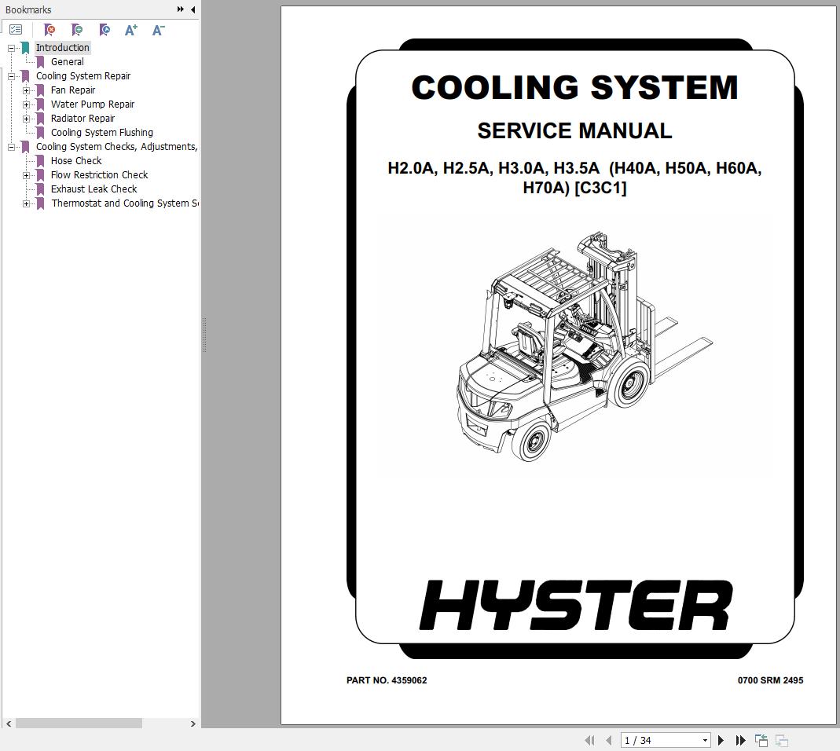Click the rename/edit bookmark icon
Viewport: 840px width, 751px height.
point(105,30)
